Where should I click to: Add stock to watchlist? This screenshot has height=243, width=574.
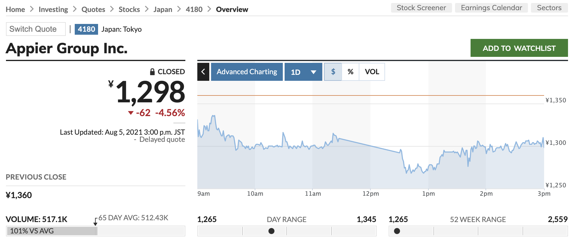519,48
